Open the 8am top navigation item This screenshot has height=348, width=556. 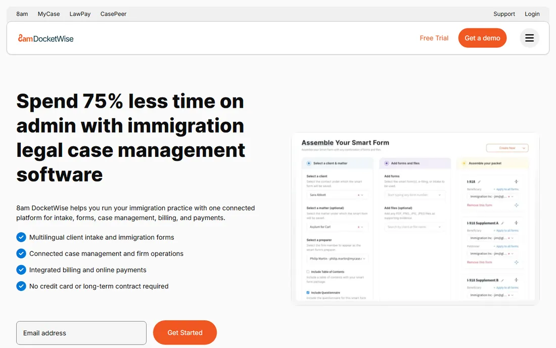tap(22, 14)
